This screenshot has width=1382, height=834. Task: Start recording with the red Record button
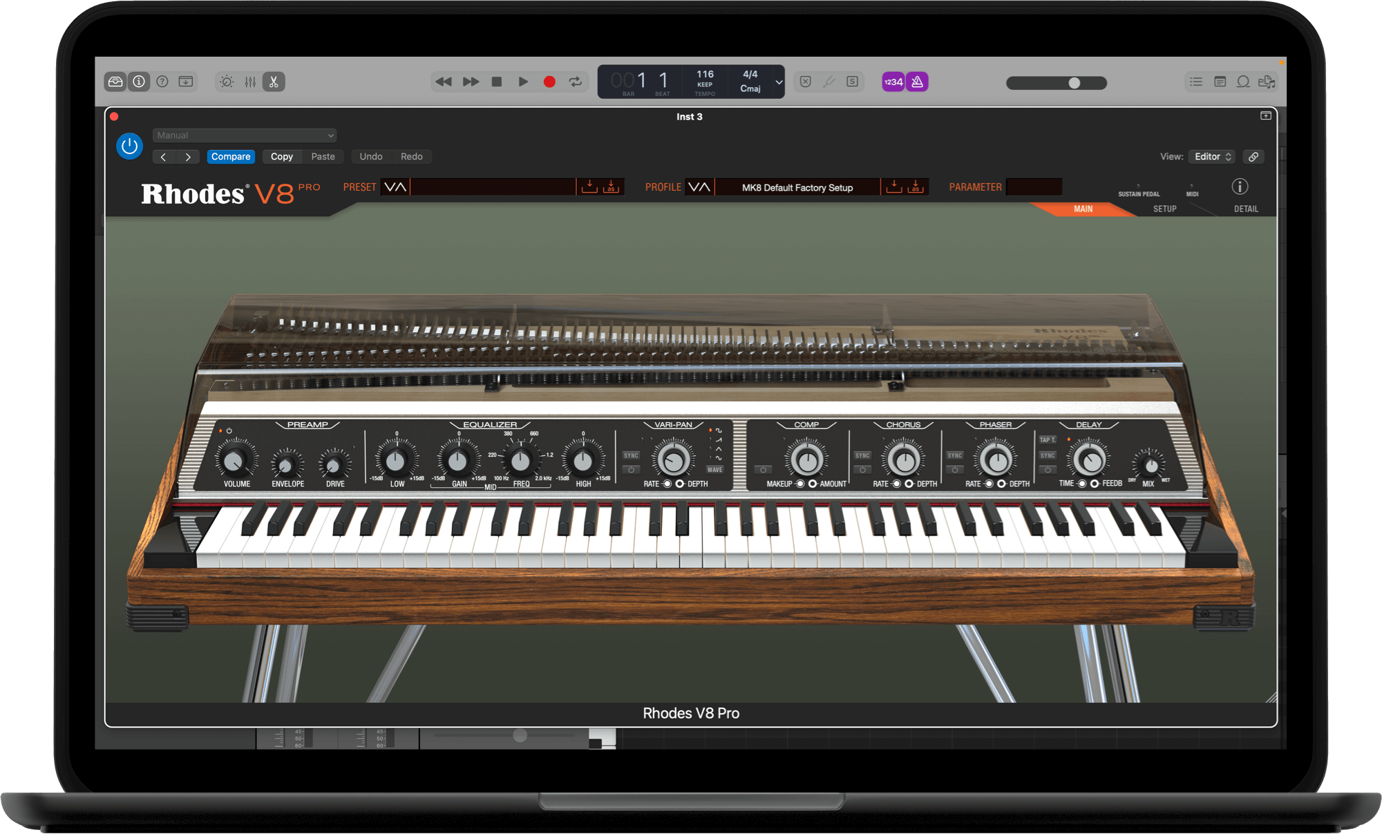tap(549, 82)
